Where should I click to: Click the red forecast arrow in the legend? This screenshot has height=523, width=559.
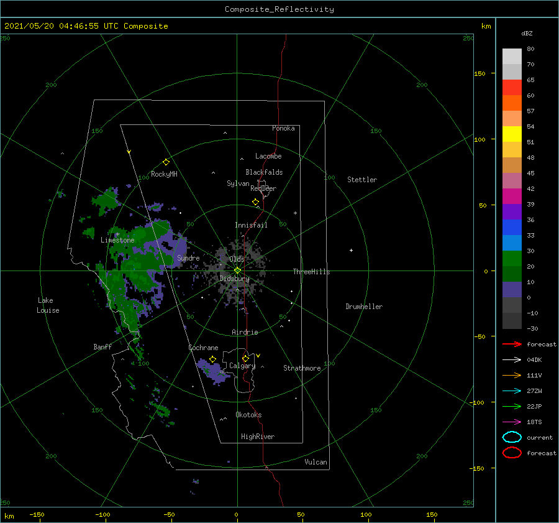tap(512, 344)
